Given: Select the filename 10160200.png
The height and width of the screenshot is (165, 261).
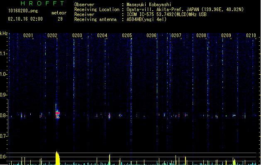Looking at the screenshot, I should click(23, 11).
